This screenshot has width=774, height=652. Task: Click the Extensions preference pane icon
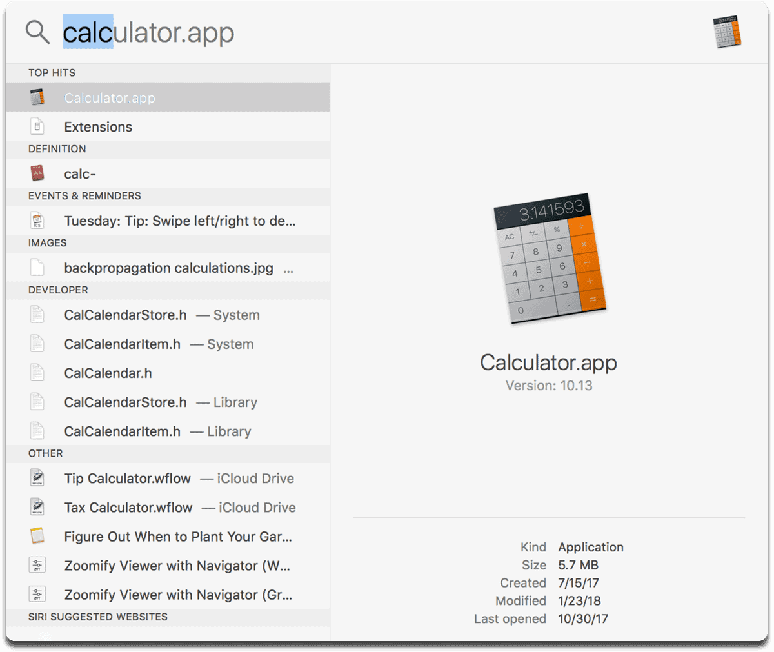(37, 126)
